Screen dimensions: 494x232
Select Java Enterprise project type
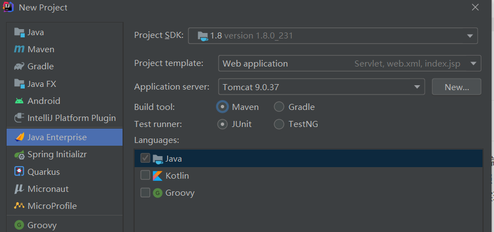(57, 137)
